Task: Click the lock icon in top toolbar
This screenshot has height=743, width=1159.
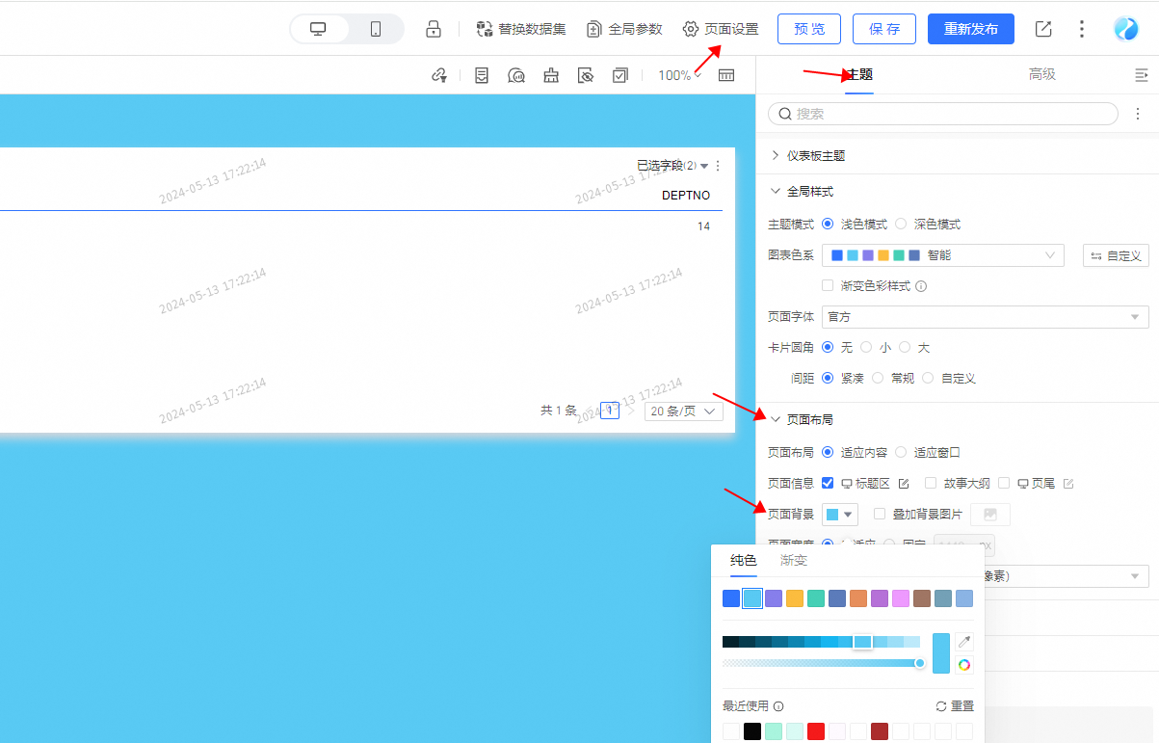Action: 434,29
